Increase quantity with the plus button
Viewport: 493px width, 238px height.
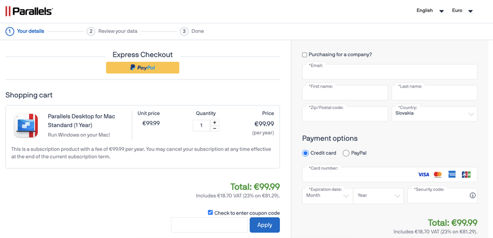tap(215, 123)
